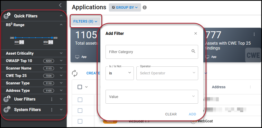The height and width of the screenshot is (128, 262).
Task: Expand the System Filters section
Action: pos(61,110)
